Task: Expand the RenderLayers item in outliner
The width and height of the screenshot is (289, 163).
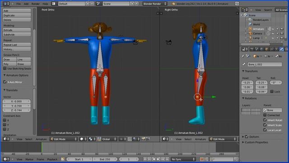Action: (247, 19)
